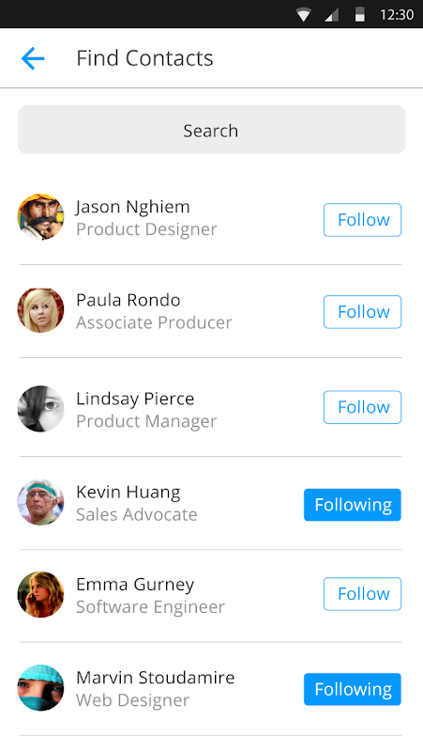Image resolution: width=423 pixels, height=752 pixels.
Task: Check the Wi-Fi status icon
Action: coord(303,14)
